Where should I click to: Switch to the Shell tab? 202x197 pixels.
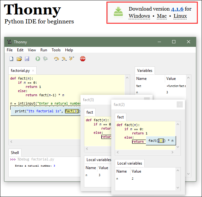coord(15,153)
